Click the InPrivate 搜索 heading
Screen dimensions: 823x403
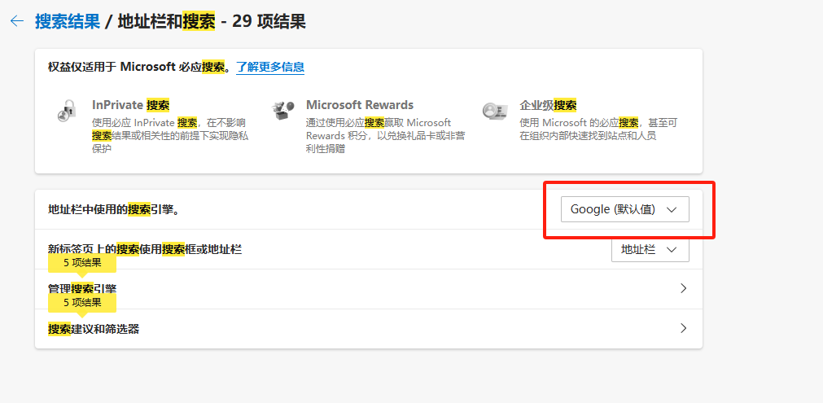131,106
